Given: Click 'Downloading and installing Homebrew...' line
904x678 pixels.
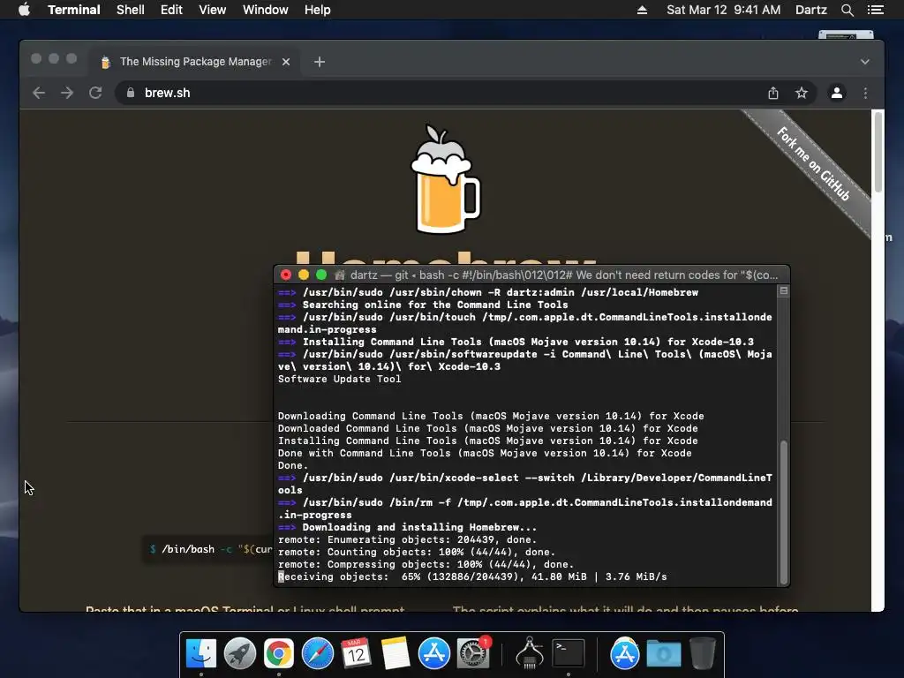Looking at the screenshot, I should [x=407, y=527].
